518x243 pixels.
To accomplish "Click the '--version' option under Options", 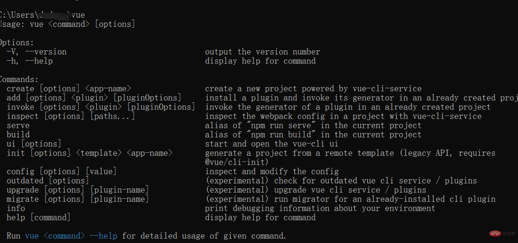I will point(46,52).
